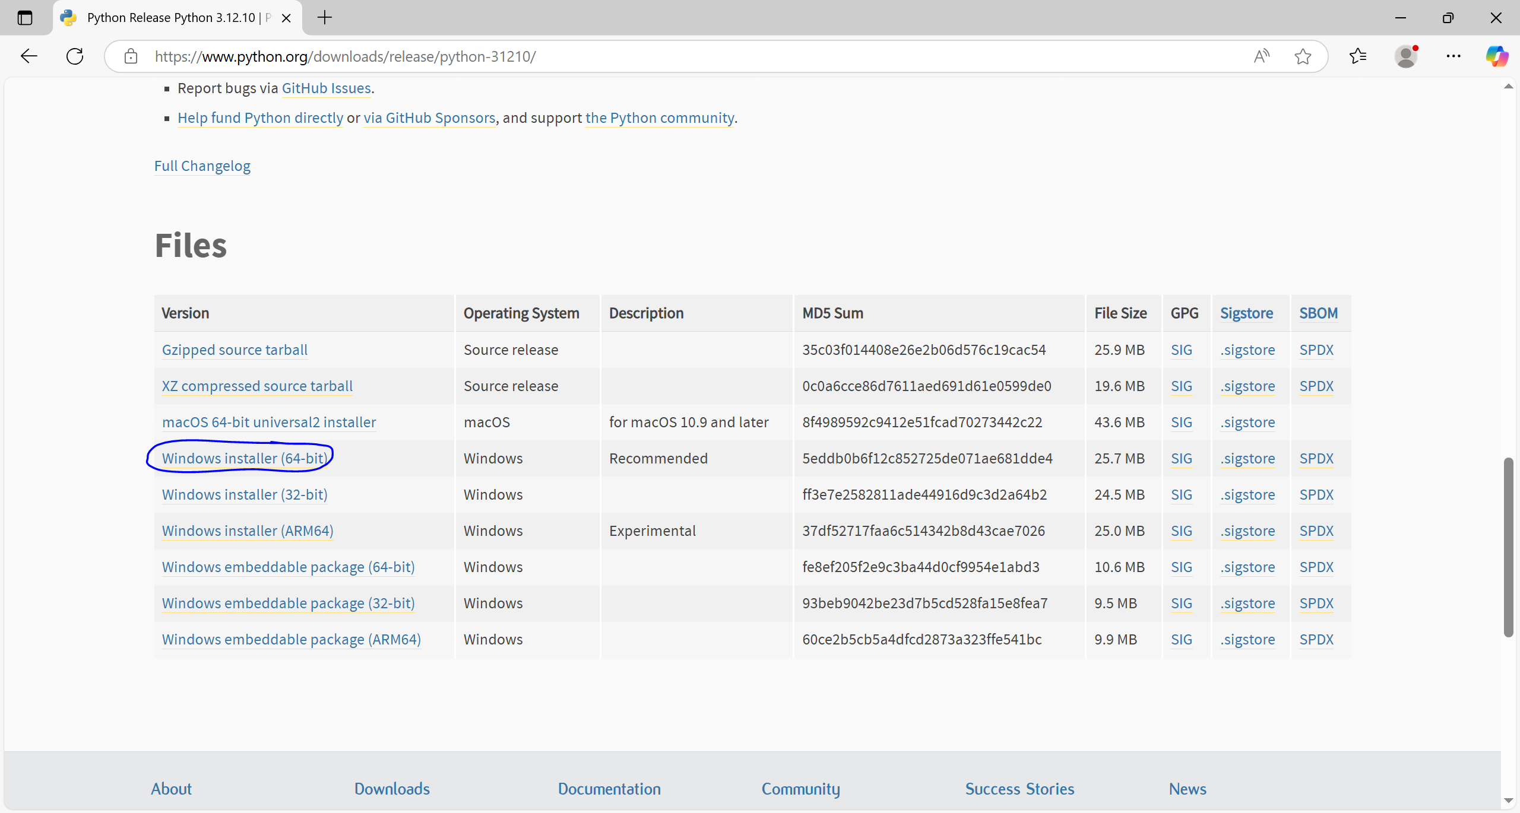Open the Favorites list
This screenshot has width=1520, height=813.
1358,56
